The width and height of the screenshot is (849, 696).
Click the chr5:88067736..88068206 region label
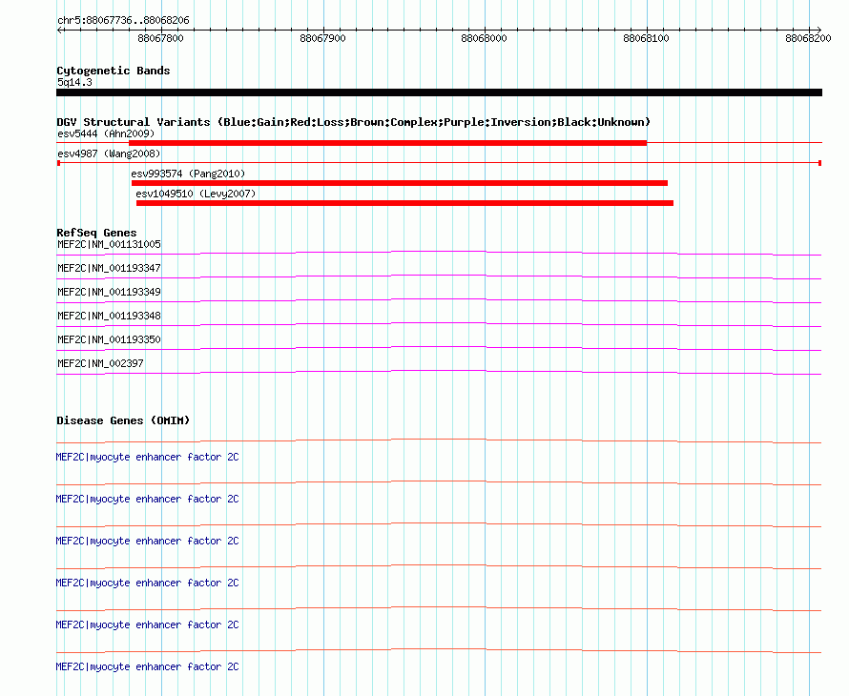pos(123,21)
